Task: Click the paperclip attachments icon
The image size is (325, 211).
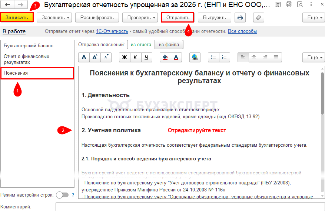Action: tap(258, 18)
